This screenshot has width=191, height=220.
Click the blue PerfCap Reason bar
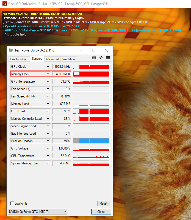coord(94,141)
